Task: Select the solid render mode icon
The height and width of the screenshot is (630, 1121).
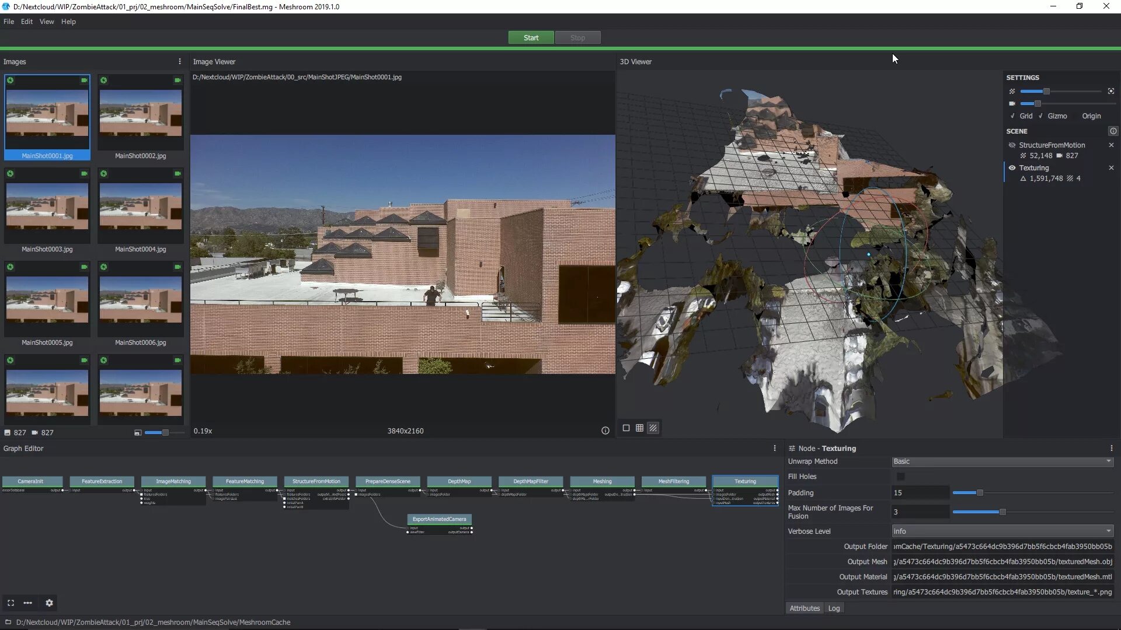Action: click(626, 428)
